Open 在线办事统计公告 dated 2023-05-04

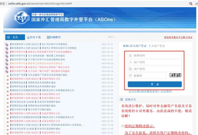pyautogui.click(x=51, y=79)
